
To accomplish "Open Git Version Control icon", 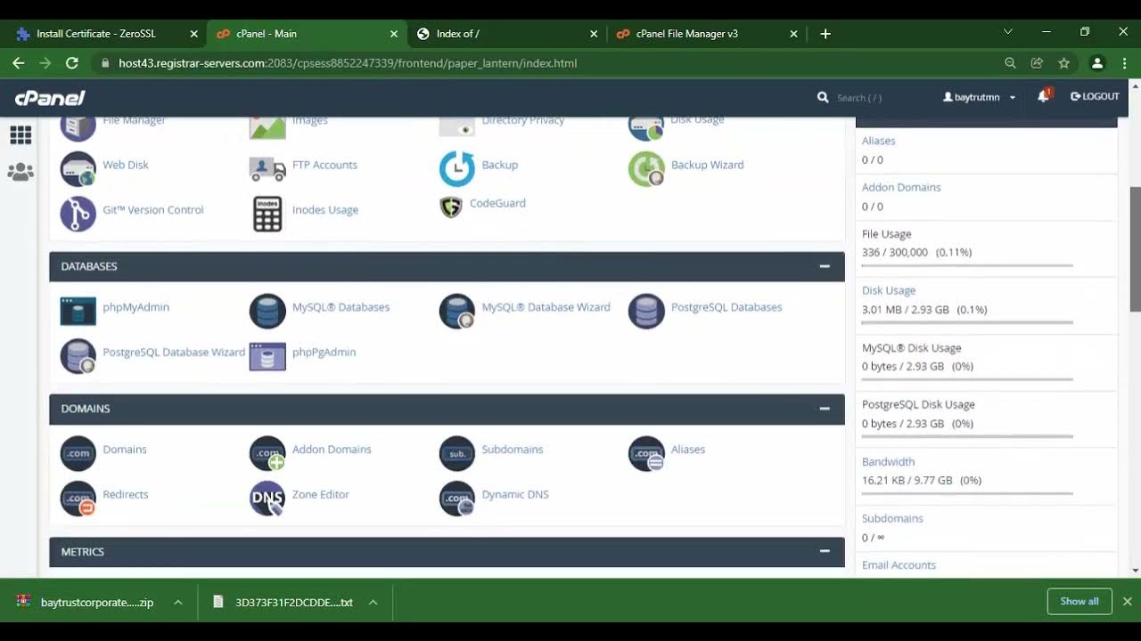I will 78,214.
